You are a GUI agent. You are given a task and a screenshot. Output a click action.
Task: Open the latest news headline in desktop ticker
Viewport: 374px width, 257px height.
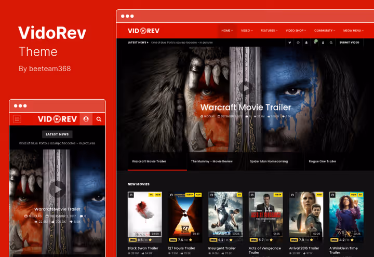coord(182,43)
